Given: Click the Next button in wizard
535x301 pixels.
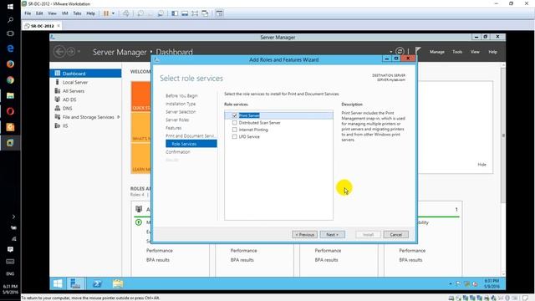Looking at the screenshot, I should [333, 235].
